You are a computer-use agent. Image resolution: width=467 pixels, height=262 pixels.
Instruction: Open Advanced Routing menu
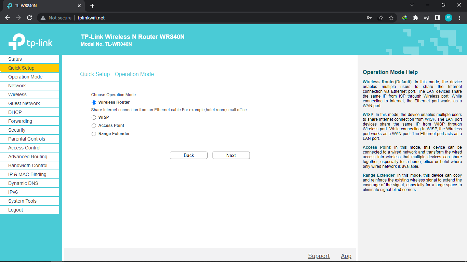coord(29,157)
